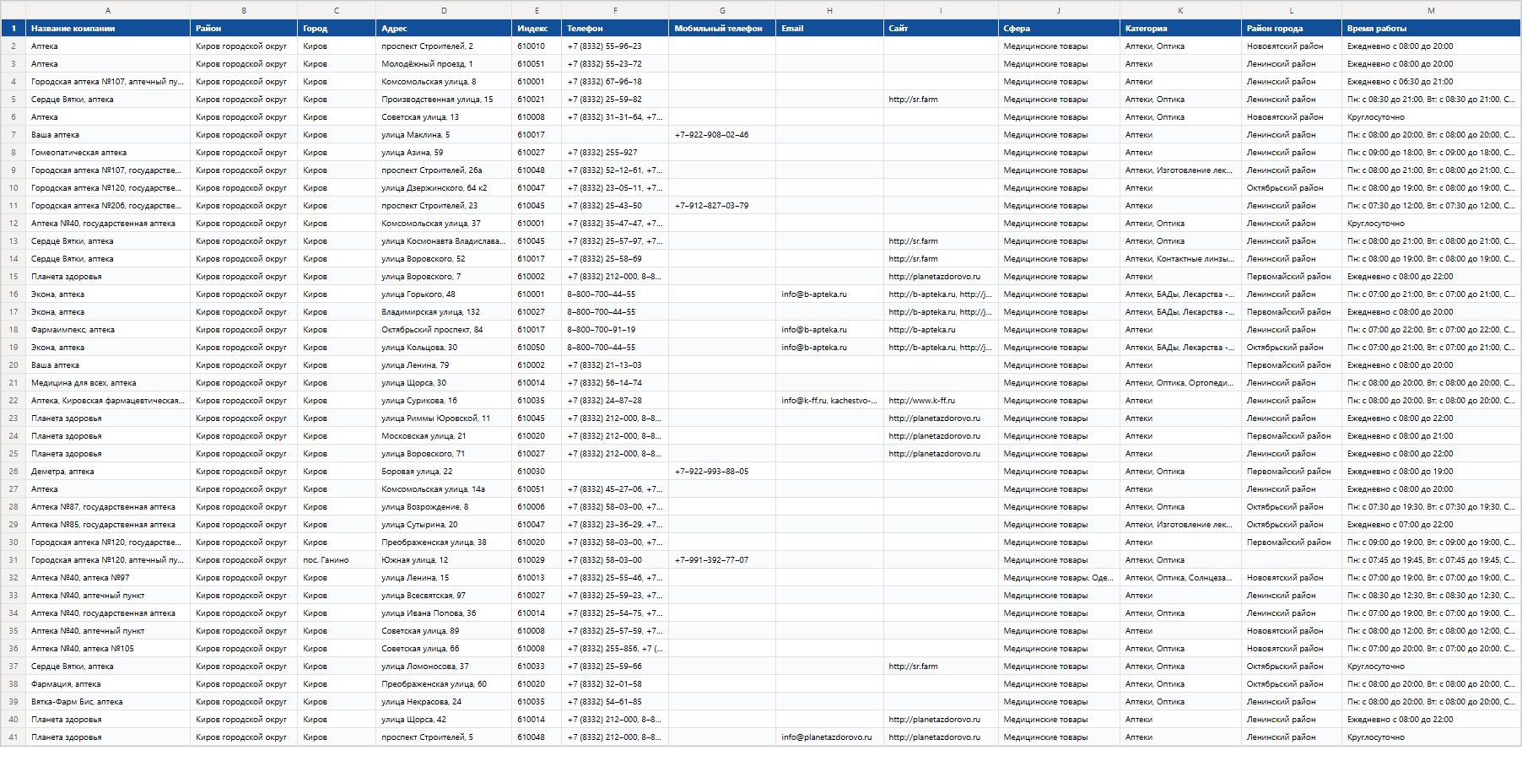Select the cell 'Аптека №40, аптека №97'
Viewport: 1522px width, 761px height.
click(108, 578)
